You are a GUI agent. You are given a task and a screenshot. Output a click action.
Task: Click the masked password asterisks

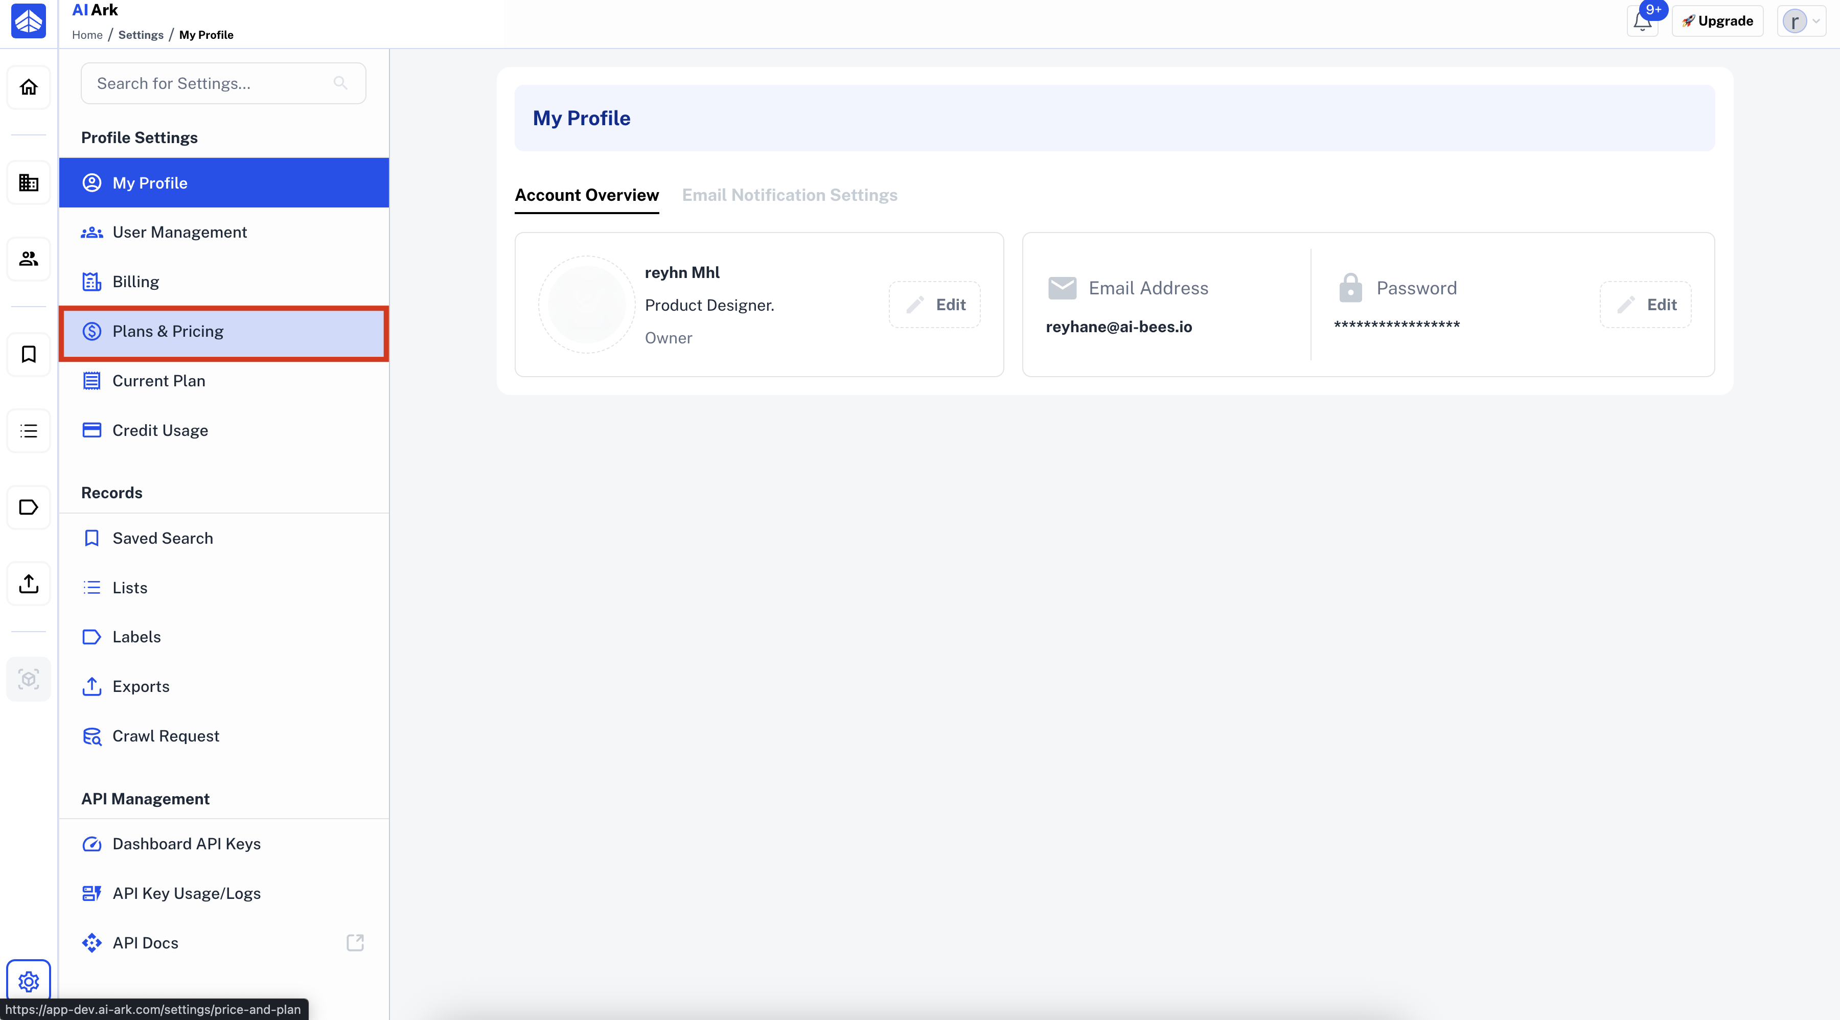tap(1396, 325)
